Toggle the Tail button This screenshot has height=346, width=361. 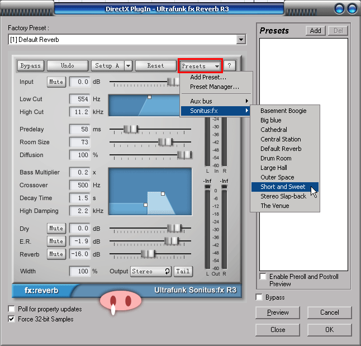pos(183,271)
